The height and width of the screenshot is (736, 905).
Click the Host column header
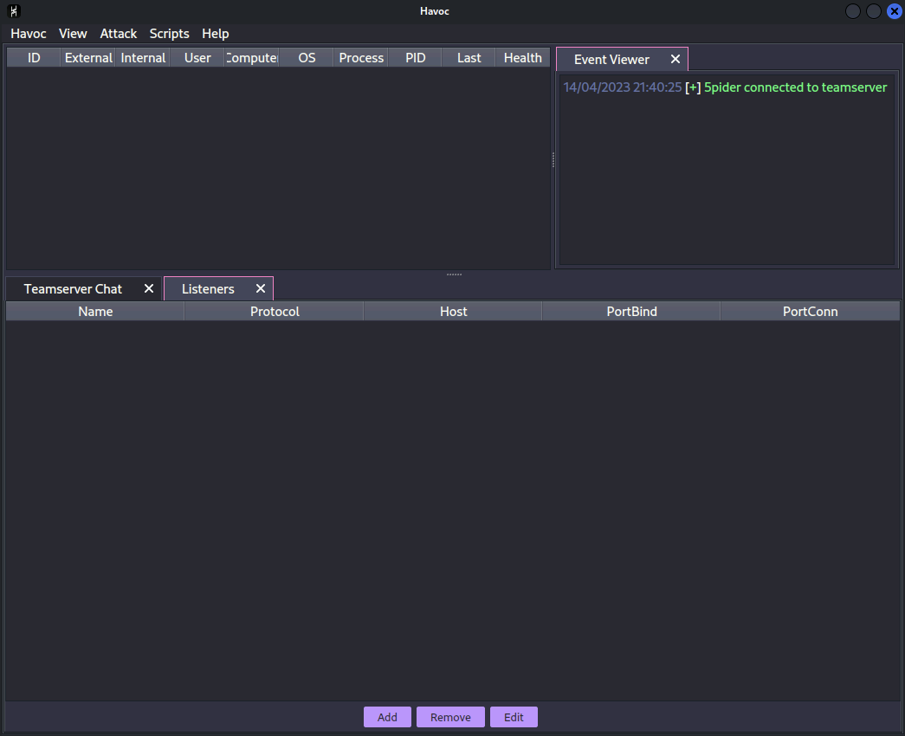click(453, 312)
